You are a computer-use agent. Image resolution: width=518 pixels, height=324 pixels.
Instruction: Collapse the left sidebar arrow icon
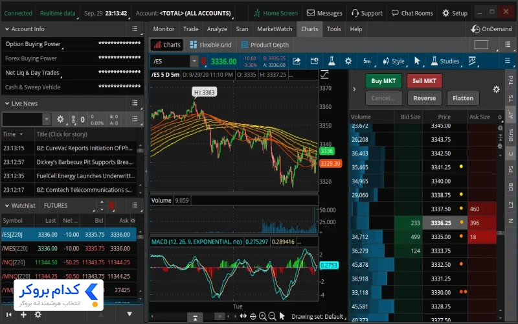point(9,314)
